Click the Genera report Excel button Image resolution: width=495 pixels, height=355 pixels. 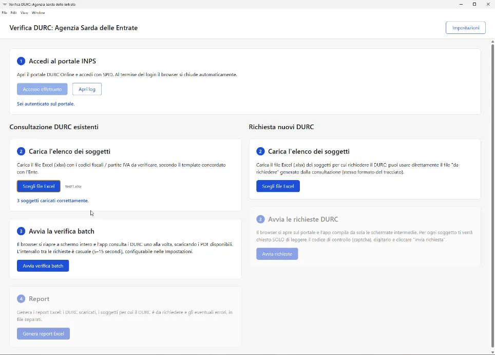(x=43, y=334)
